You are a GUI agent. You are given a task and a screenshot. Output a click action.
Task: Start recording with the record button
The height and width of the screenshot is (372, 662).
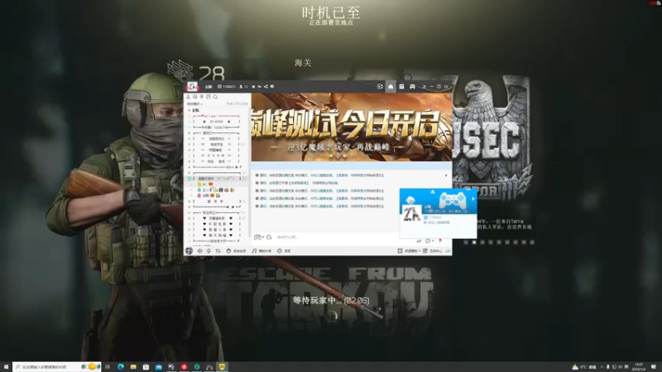click(x=284, y=251)
